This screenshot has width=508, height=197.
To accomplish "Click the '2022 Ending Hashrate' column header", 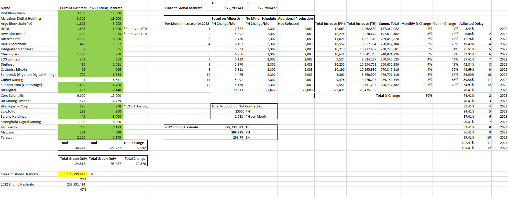I will (x=106, y=8).
